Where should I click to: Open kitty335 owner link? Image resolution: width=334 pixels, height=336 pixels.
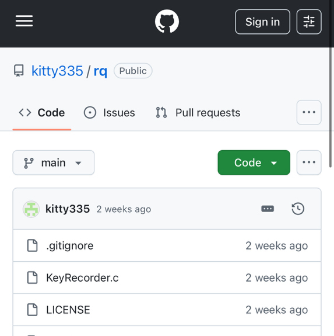point(57,71)
